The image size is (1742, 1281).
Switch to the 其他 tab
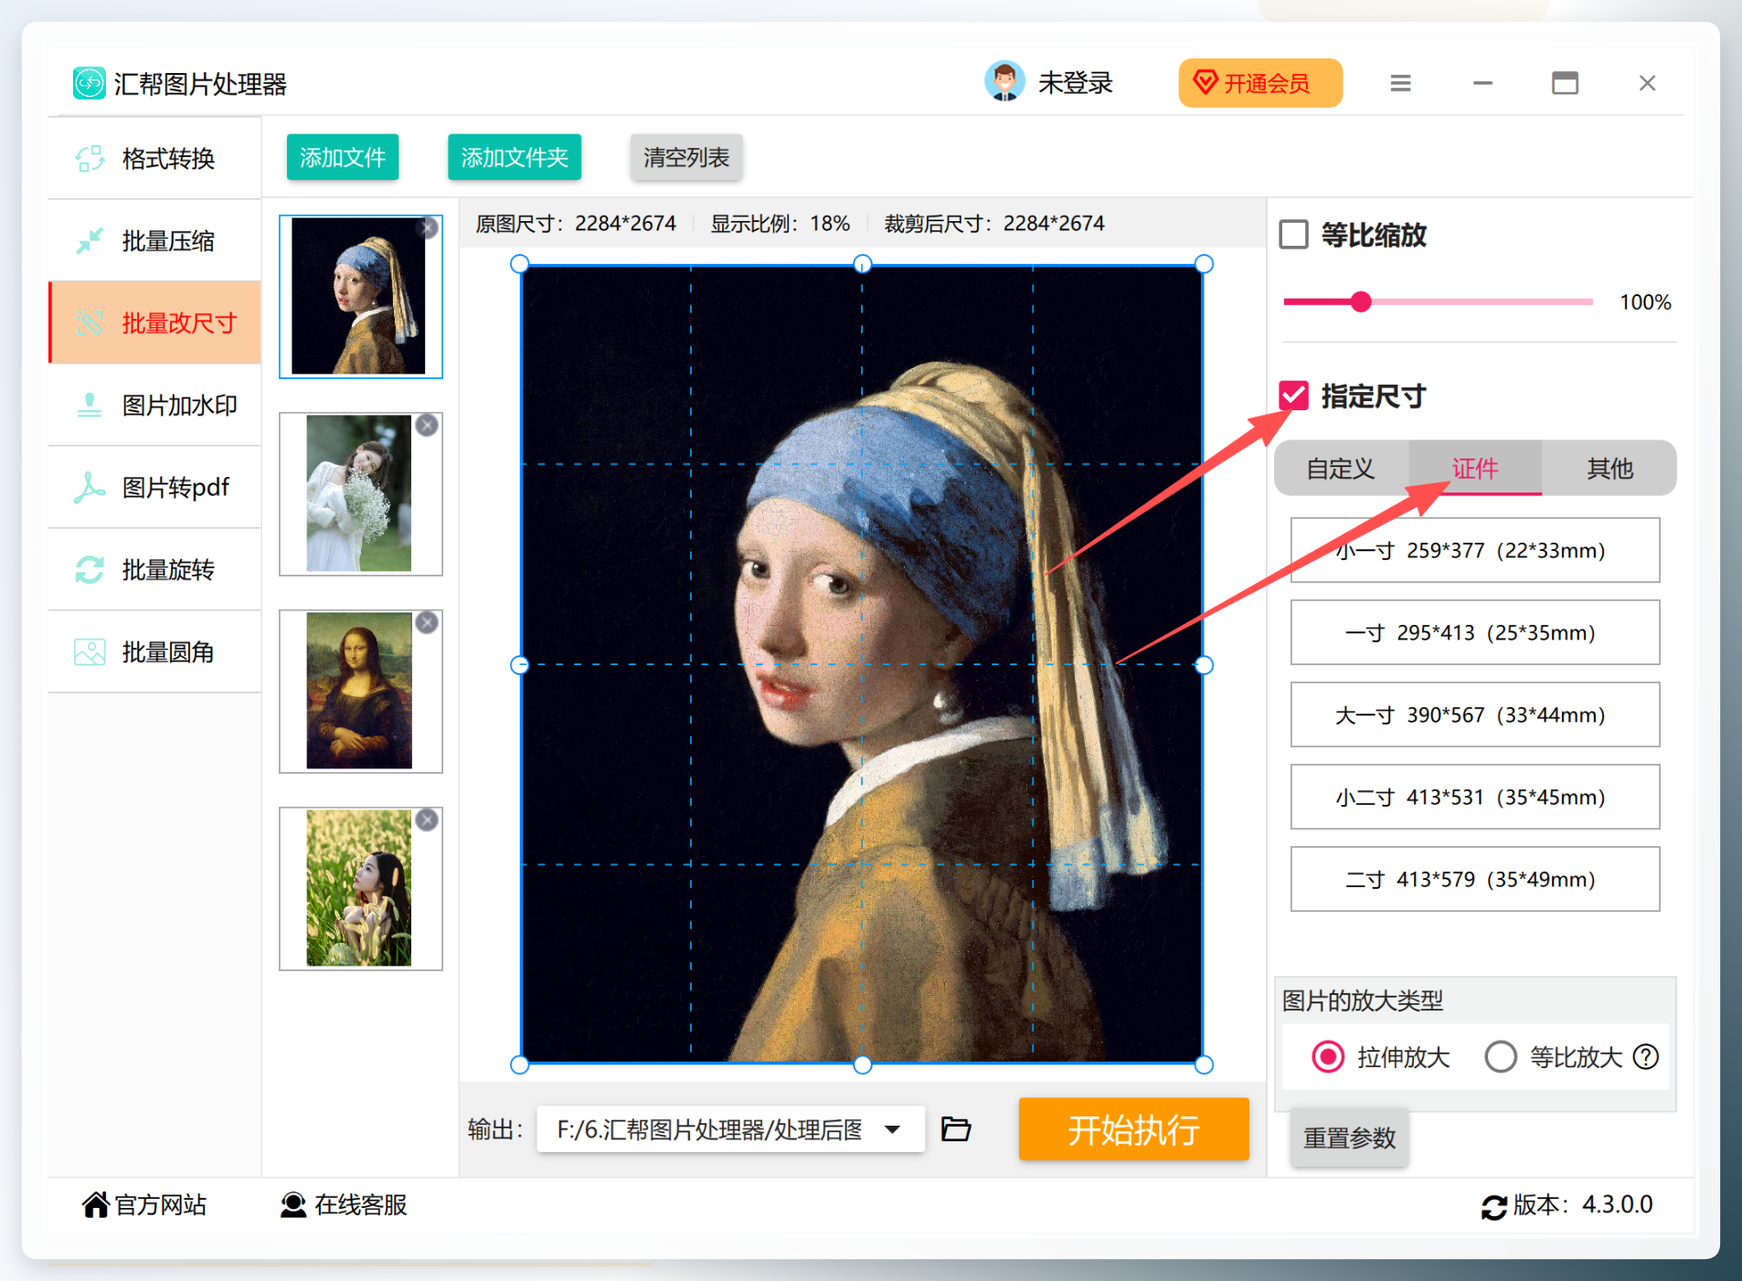tap(1609, 469)
